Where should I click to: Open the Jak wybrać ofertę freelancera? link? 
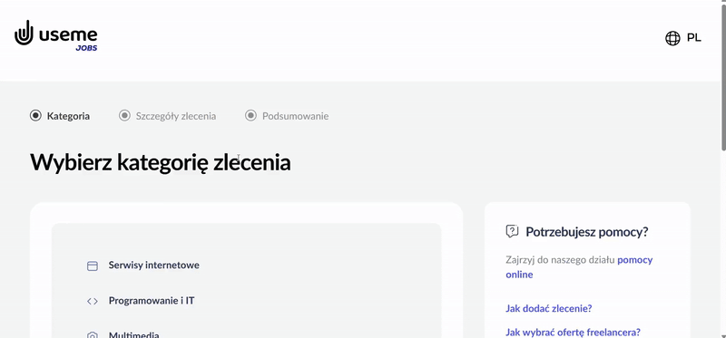[573, 332]
